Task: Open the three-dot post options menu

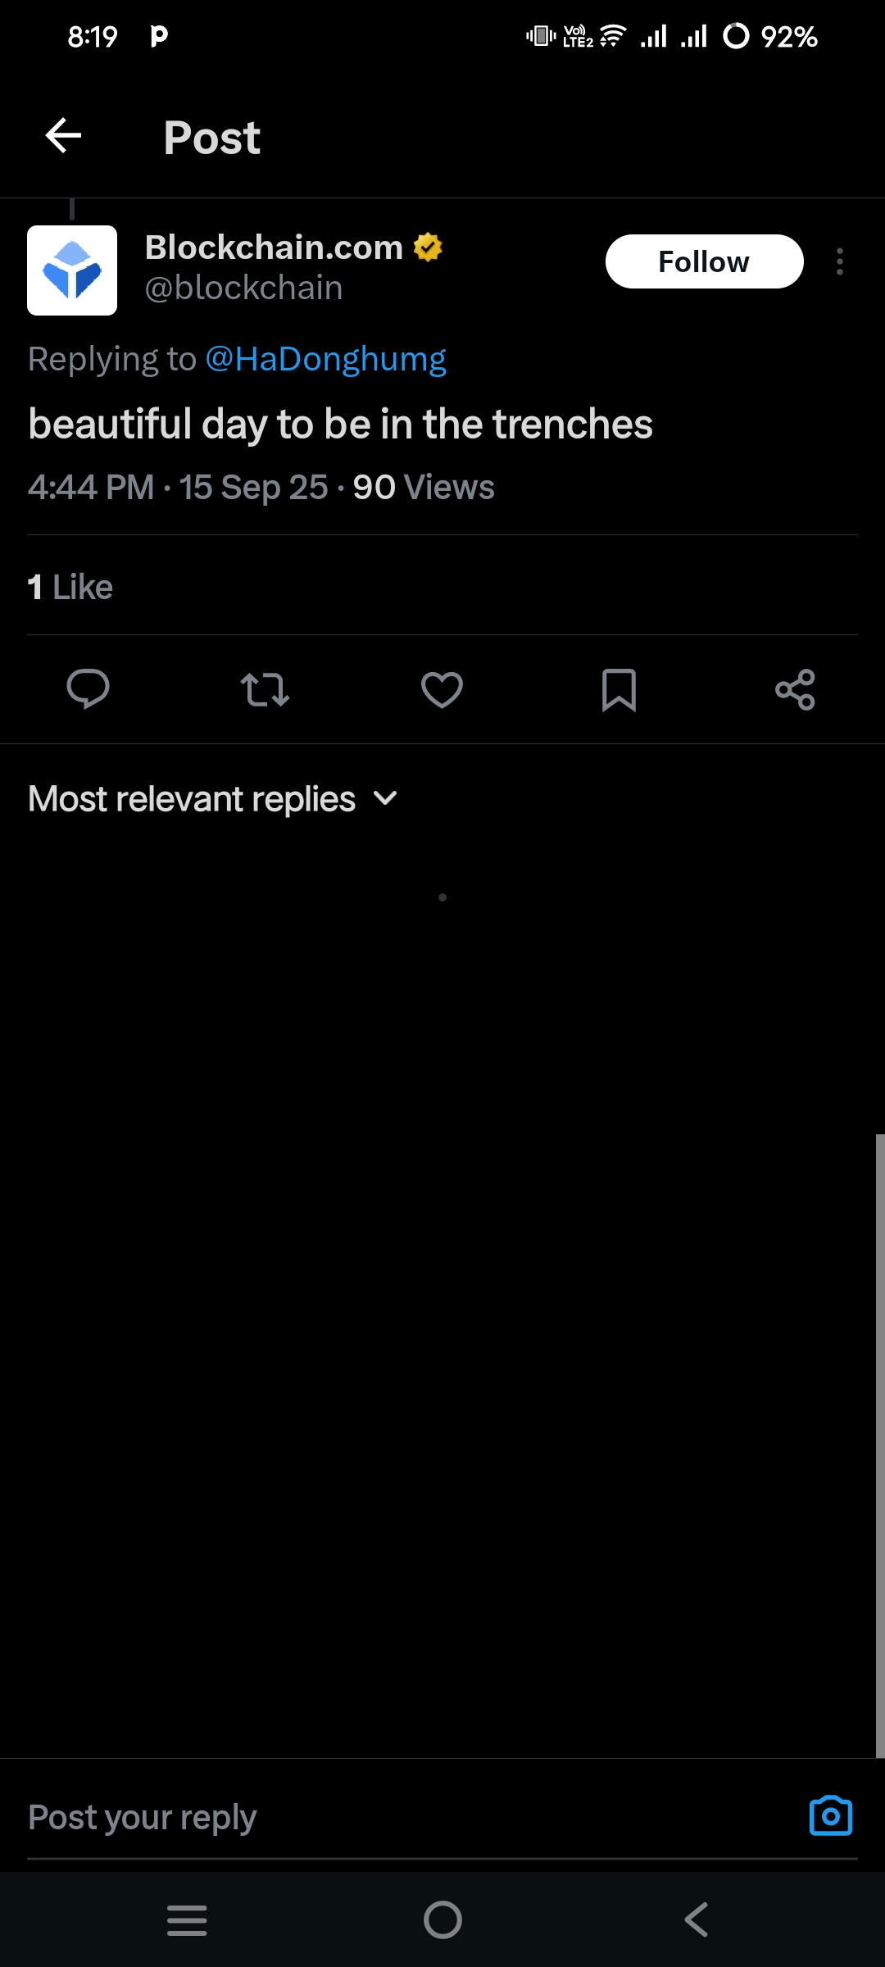Action: [840, 261]
